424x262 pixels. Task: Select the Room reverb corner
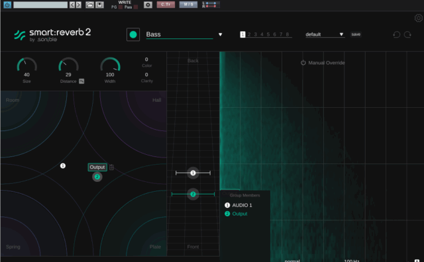[x=13, y=100]
